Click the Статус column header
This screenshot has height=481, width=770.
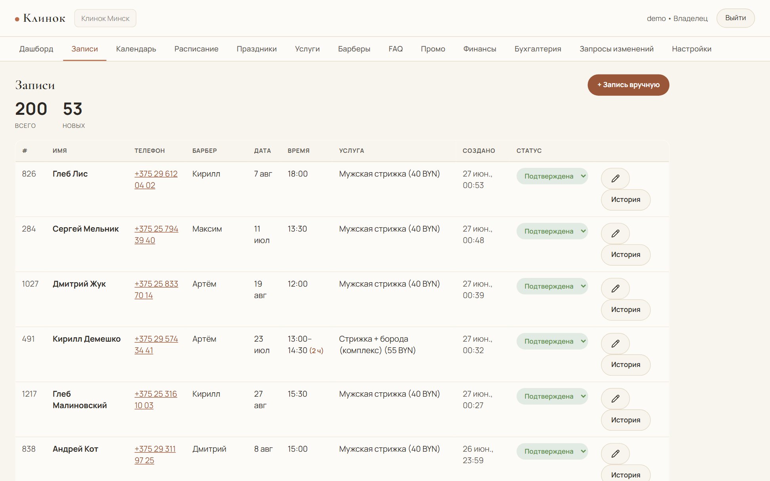coord(529,150)
